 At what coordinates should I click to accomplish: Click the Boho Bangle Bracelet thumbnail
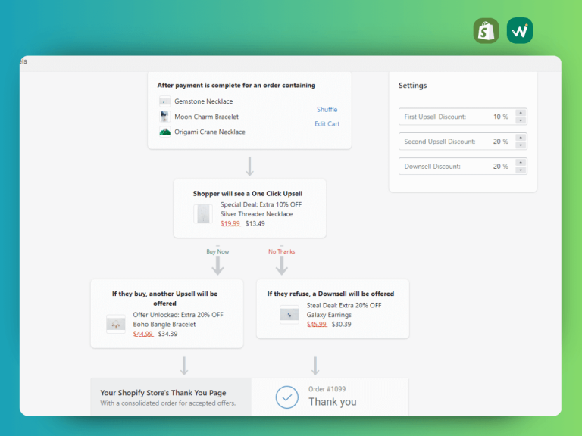[116, 325]
